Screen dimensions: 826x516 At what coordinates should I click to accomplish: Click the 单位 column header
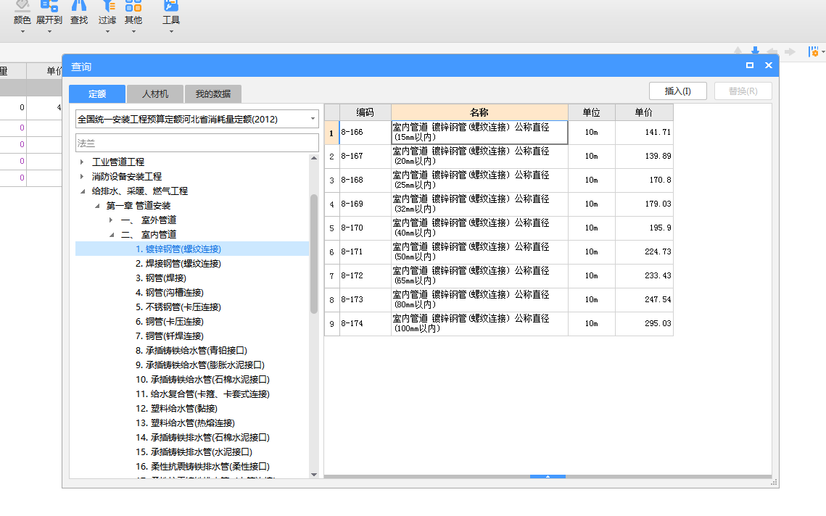pos(592,112)
